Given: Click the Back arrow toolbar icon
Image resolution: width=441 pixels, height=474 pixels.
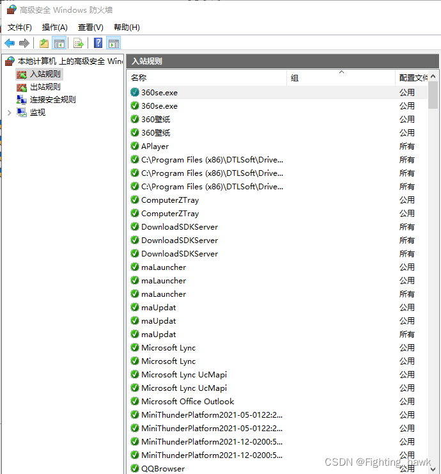Looking at the screenshot, I should 10,43.
